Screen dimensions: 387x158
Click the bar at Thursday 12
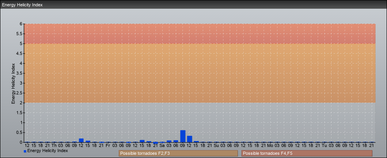[x=81, y=141]
